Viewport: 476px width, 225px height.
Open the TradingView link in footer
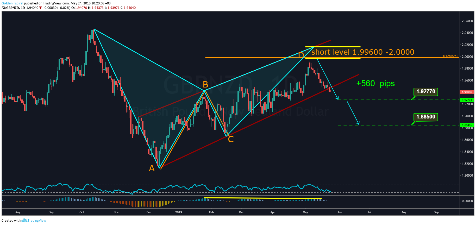click(37, 221)
